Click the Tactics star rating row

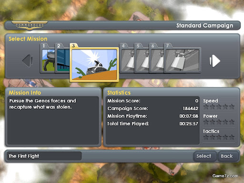click(219, 137)
